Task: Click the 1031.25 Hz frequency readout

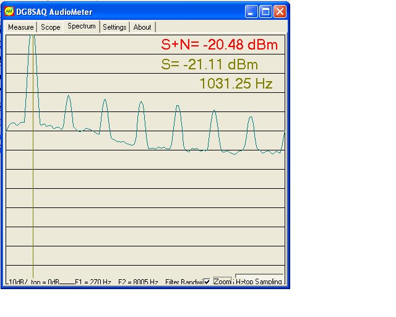Action: tap(236, 84)
